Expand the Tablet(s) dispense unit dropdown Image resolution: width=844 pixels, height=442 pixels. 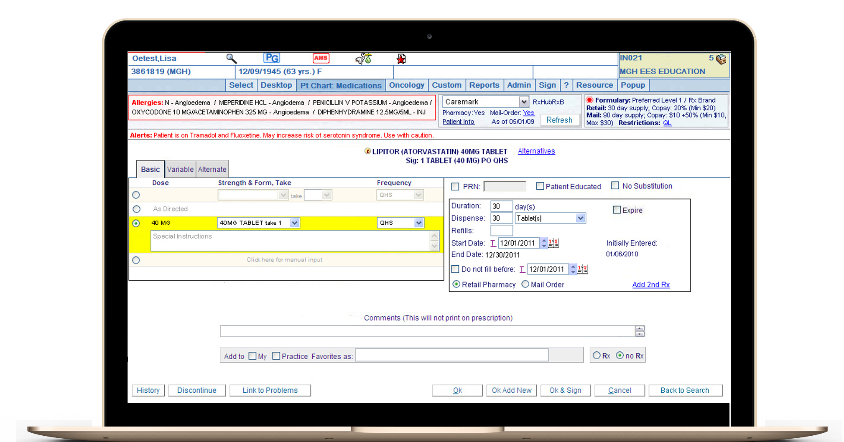(580, 218)
